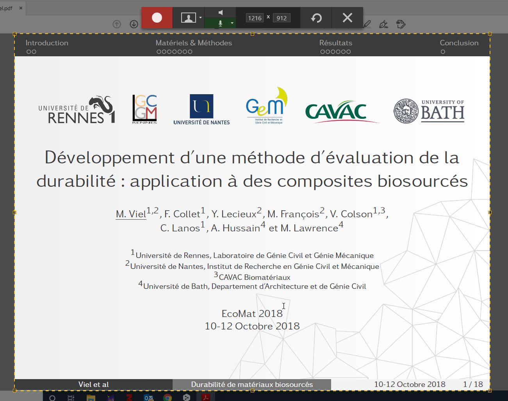Select the sign document pen tool icon
Image resolution: width=508 pixels, height=401 pixels.
(383, 25)
